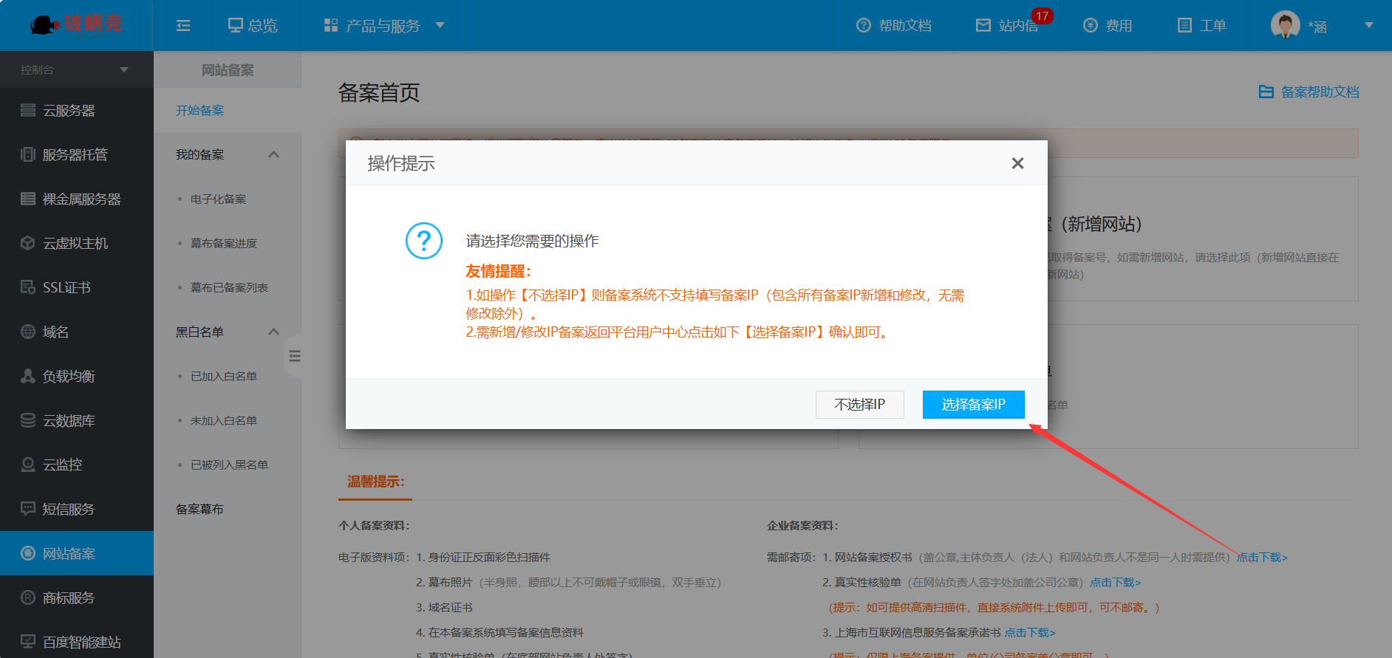
Task: Click the user avatar picture
Action: [1285, 25]
